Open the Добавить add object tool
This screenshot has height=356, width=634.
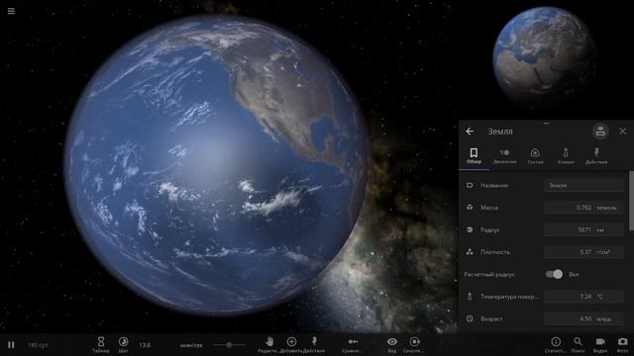pos(291,345)
